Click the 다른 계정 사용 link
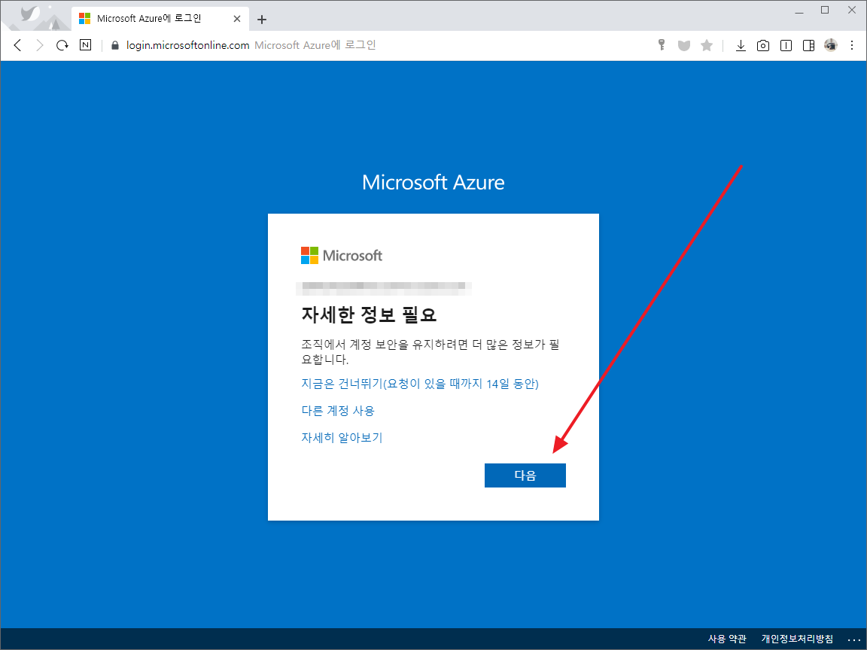Viewport: 867px width, 650px height. point(338,411)
